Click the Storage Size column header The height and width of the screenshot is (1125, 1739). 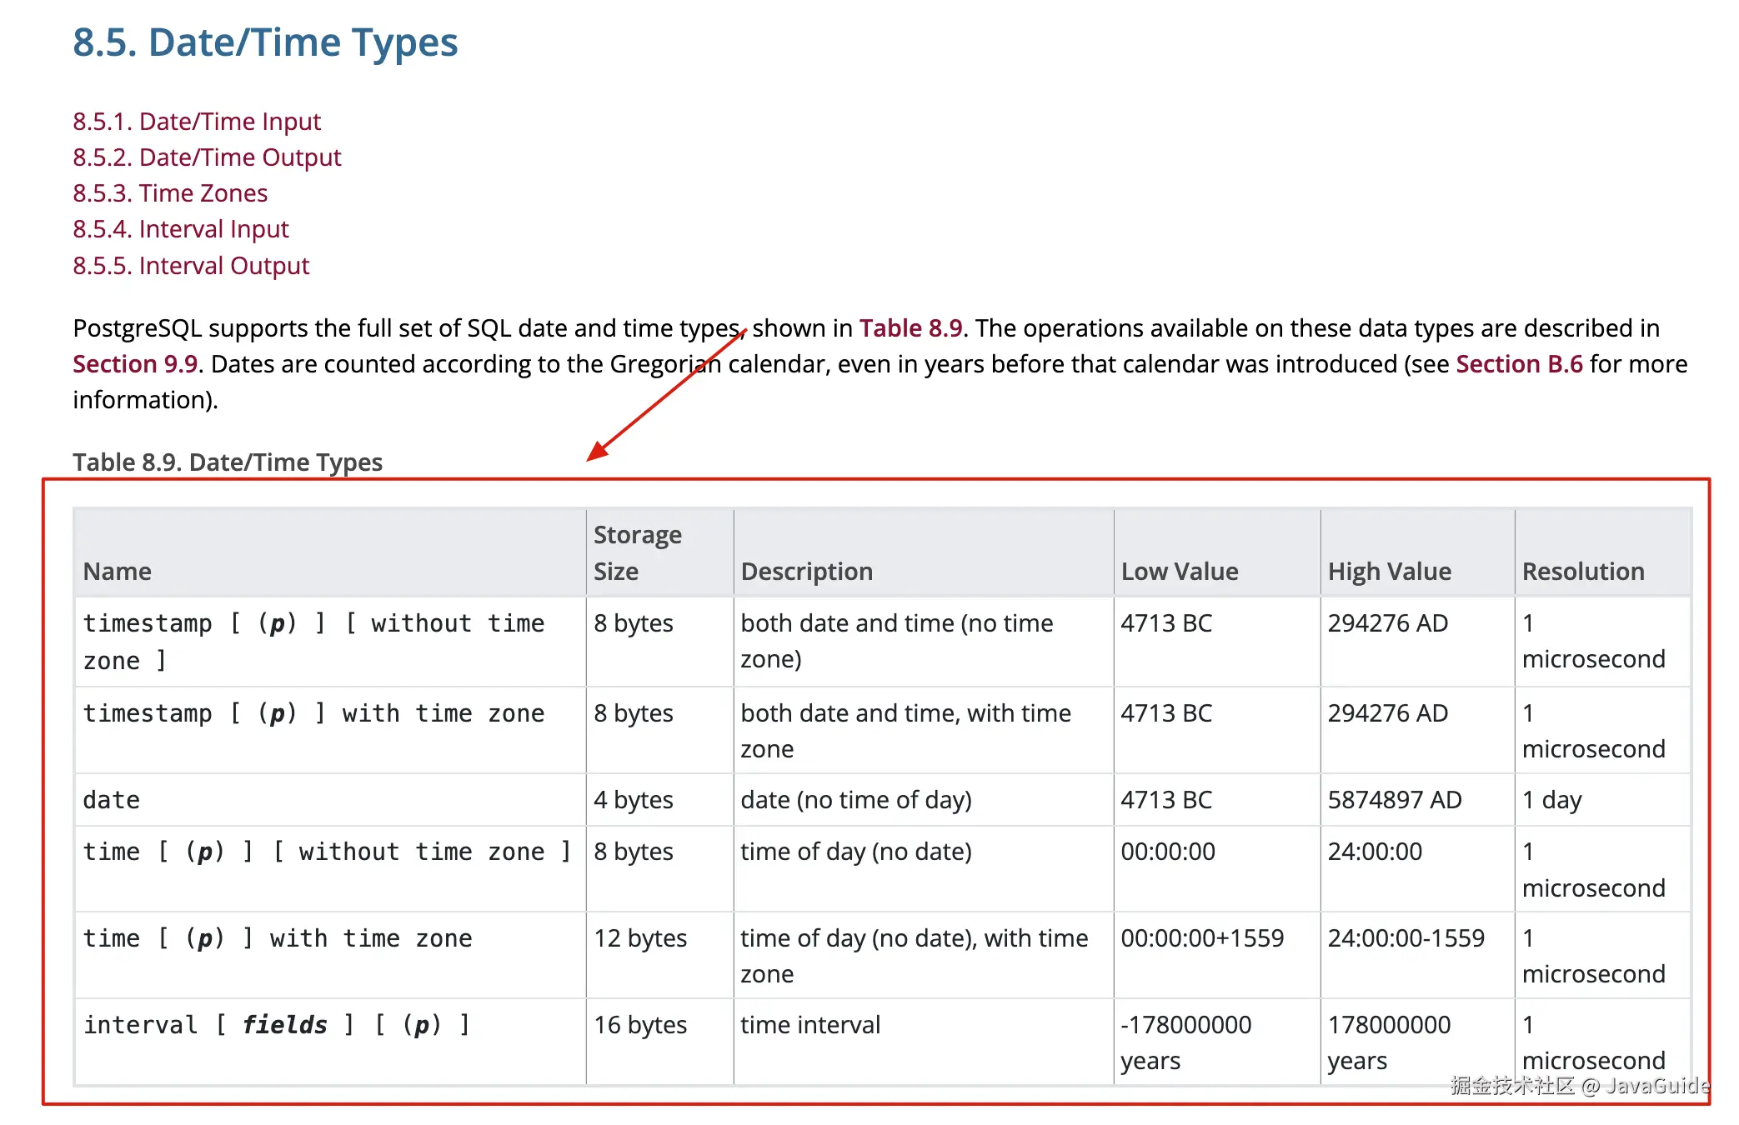637,552
